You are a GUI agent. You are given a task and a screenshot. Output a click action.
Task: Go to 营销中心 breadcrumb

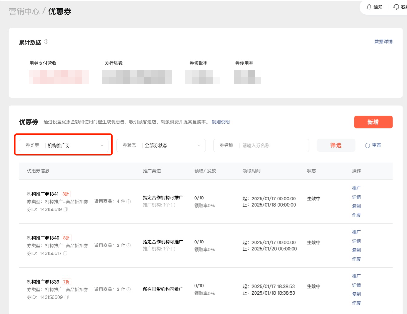[24, 11]
